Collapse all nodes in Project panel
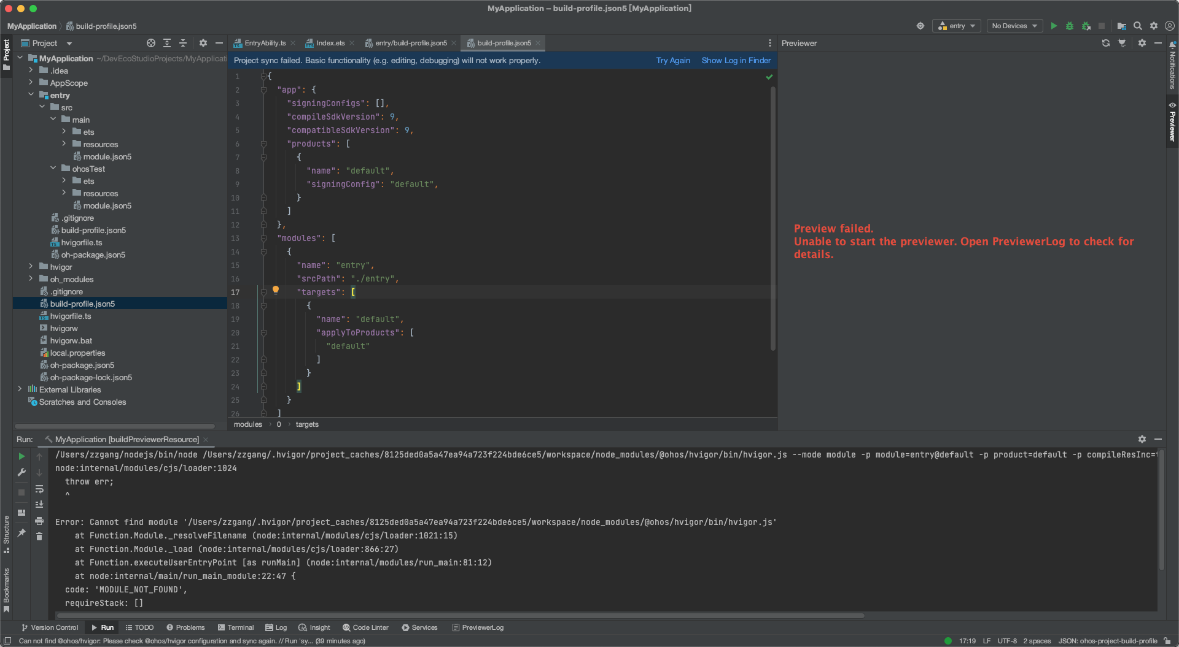 (183, 43)
